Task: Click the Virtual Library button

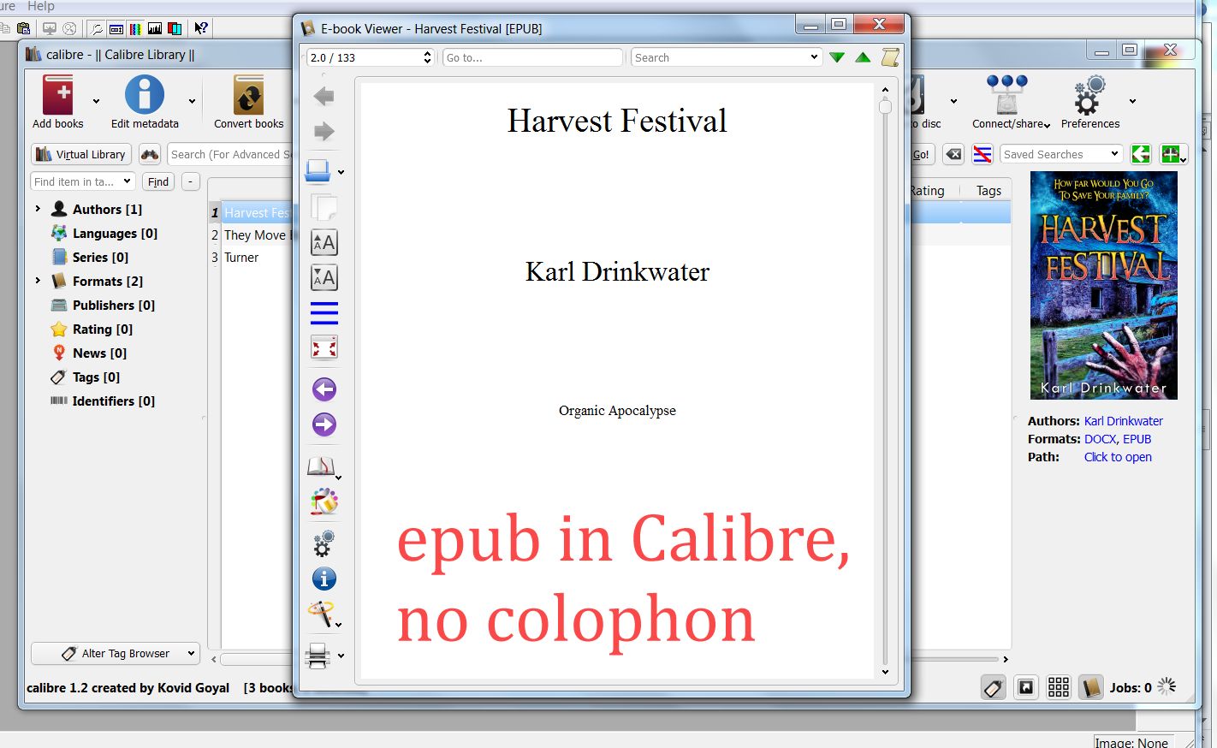Action: tap(81, 155)
